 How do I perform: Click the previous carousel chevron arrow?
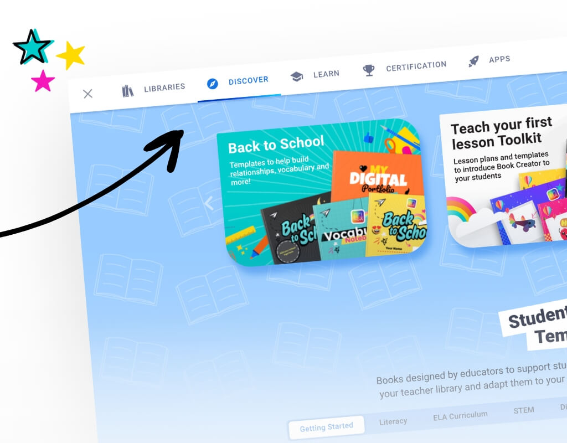(x=209, y=203)
